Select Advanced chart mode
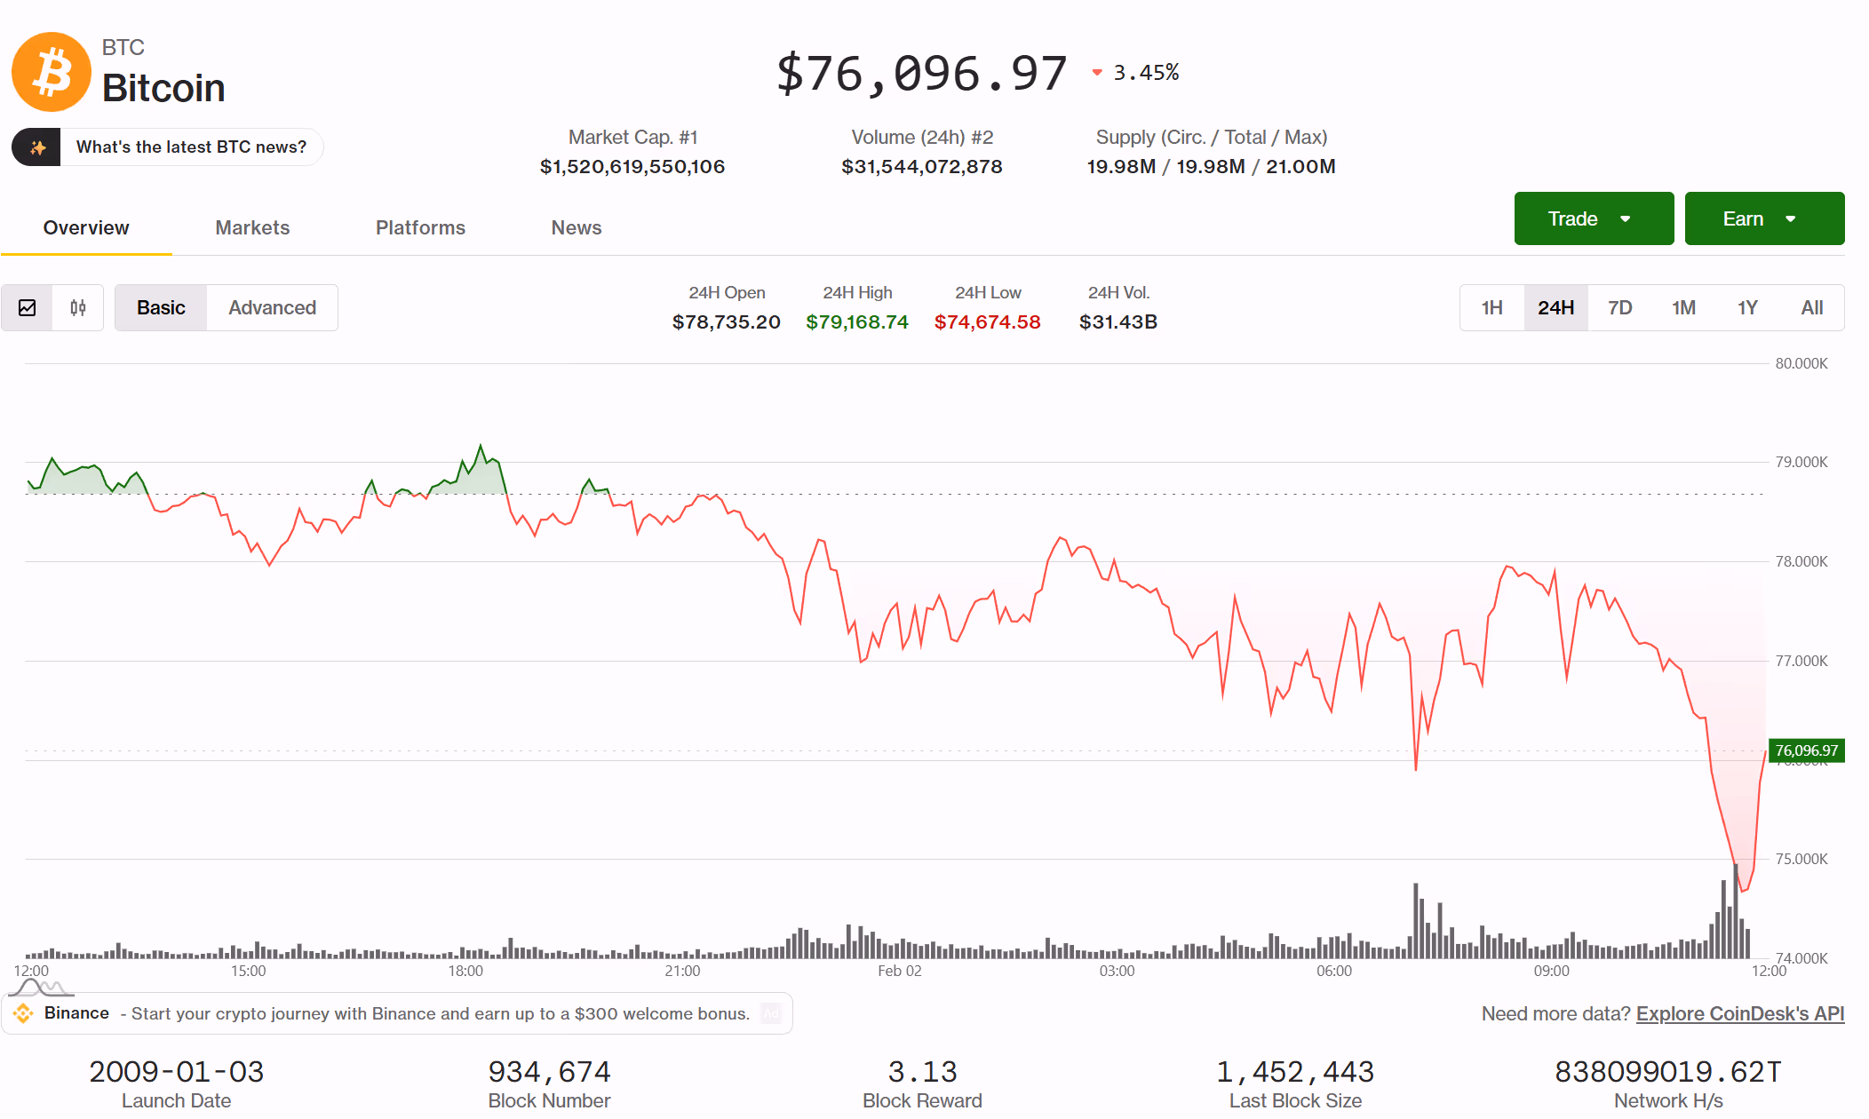1869x1119 pixels. [x=272, y=308]
